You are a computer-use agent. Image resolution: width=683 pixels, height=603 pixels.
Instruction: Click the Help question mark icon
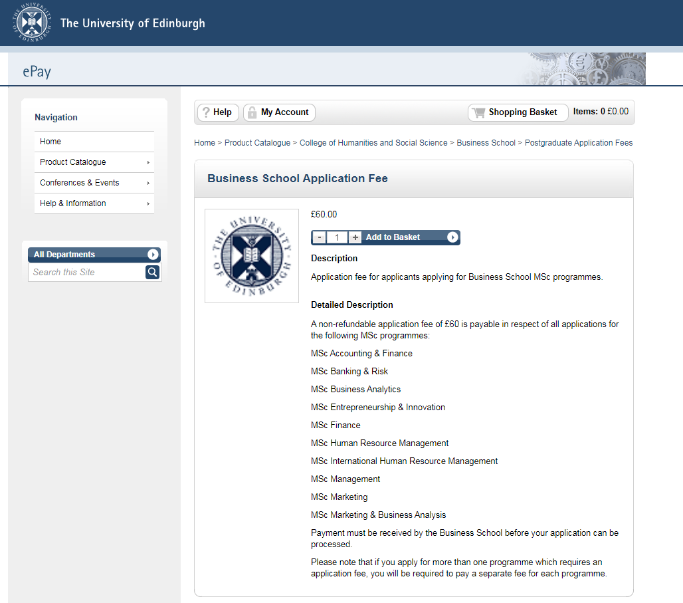point(206,112)
